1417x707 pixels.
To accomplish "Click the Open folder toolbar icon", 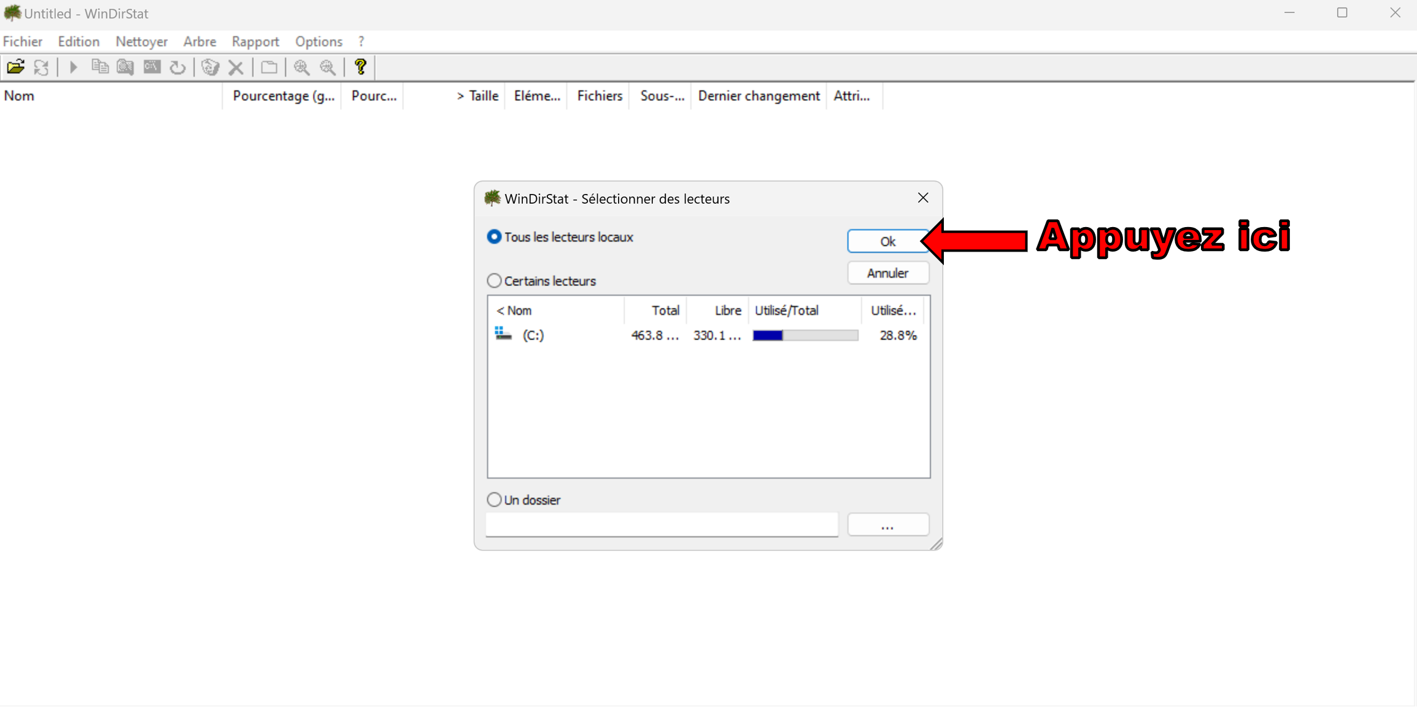I will pos(16,67).
